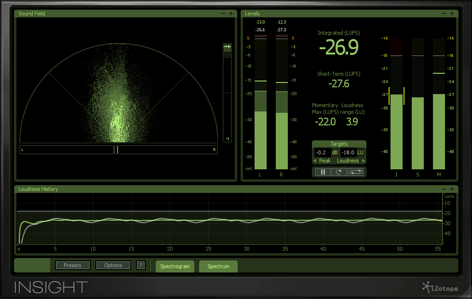Pause the loudness metering
Image resolution: width=472 pixels, height=299 pixels.
[x=323, y=172]
